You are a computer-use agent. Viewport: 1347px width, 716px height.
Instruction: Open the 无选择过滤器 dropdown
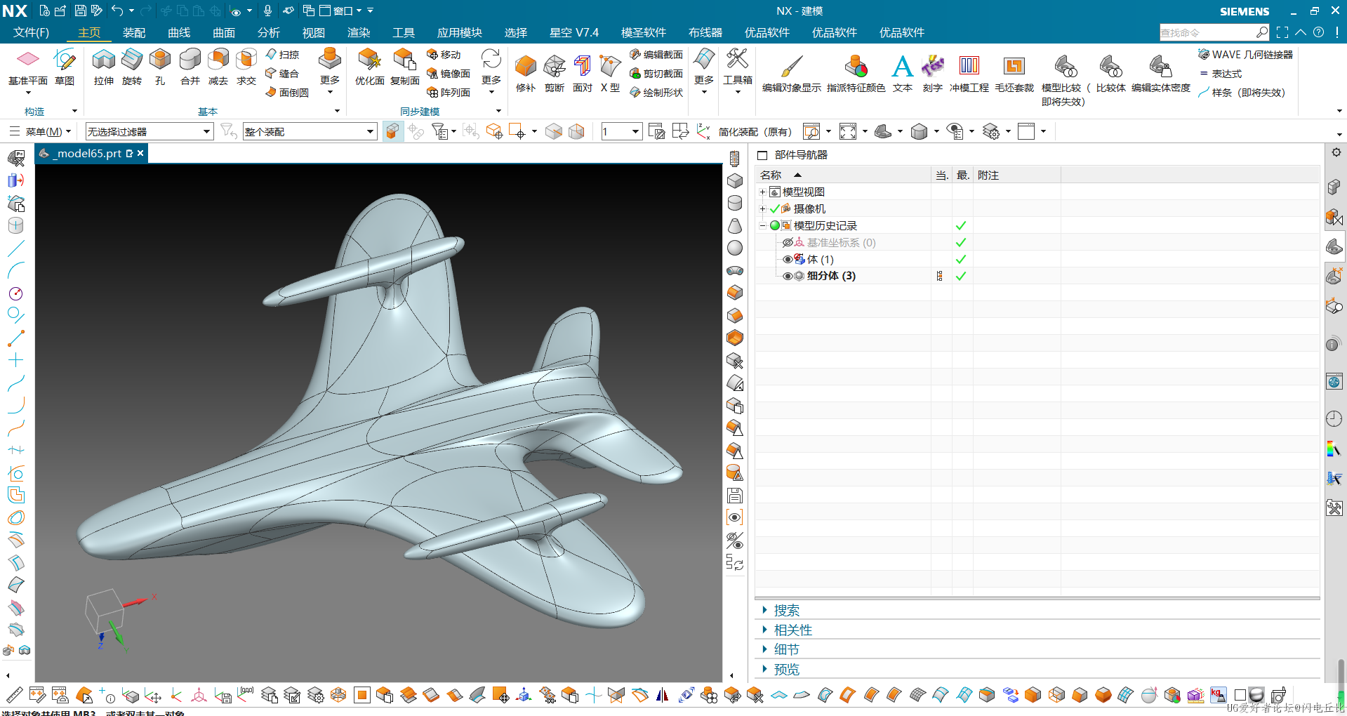coord(150,131)
